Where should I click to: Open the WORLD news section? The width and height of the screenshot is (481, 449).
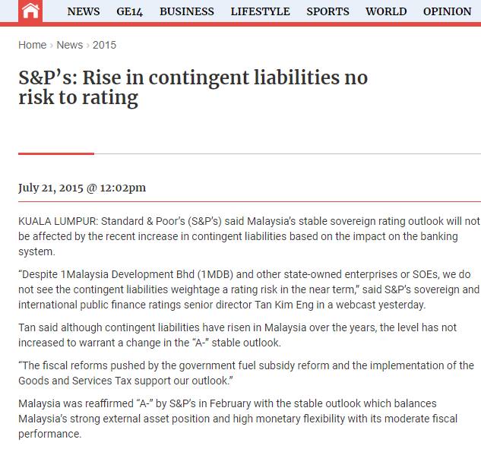coord(386,11)
